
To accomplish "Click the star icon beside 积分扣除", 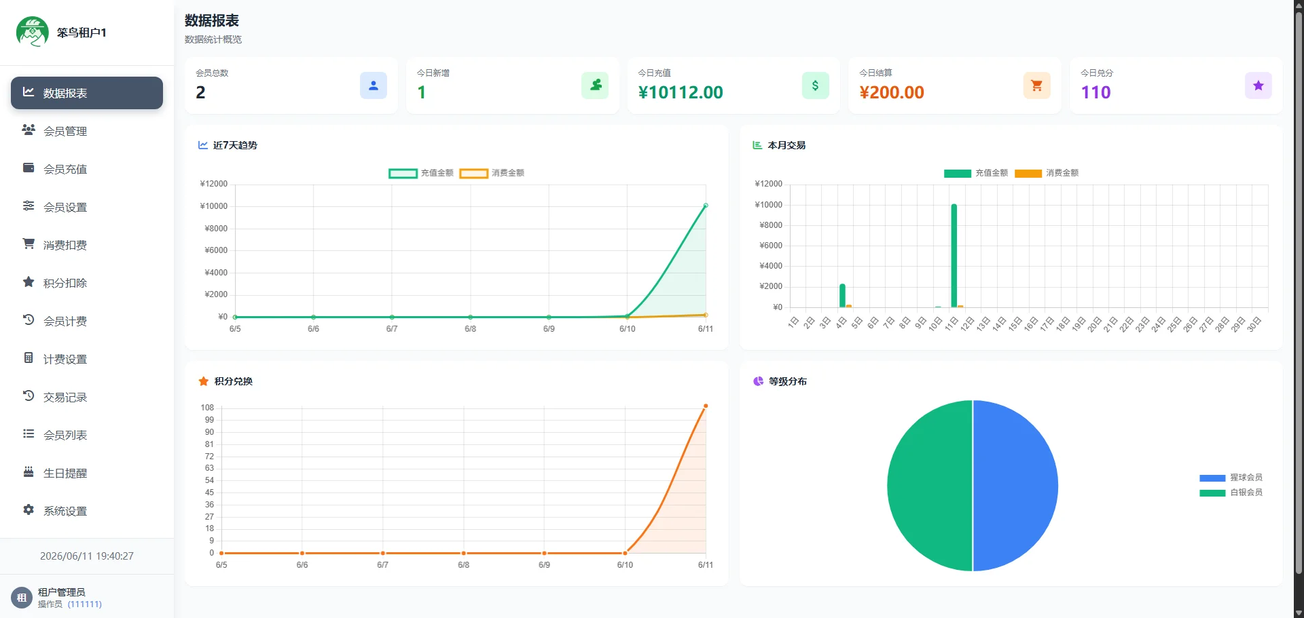I will pos(29,282).
